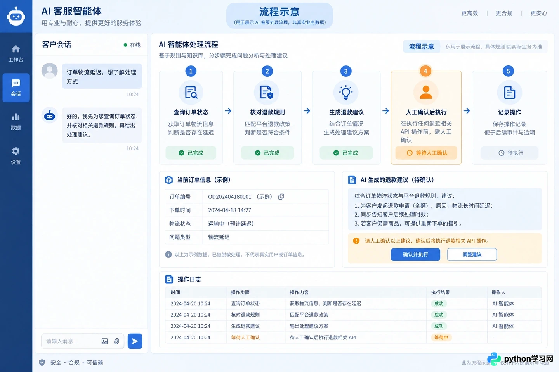The height and width of the screenshot is (372, 559).
Task: Click the shield icon next to 安全·合规·可信赖
Action: coord(42,363)
